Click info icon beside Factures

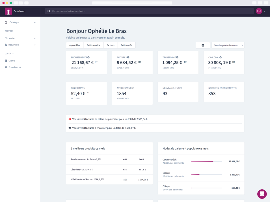click(128, 57)
